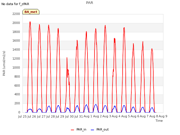Click the Jul 28 x-axis tick label
This screenshot has width=180, height=135.
point(51,116)
